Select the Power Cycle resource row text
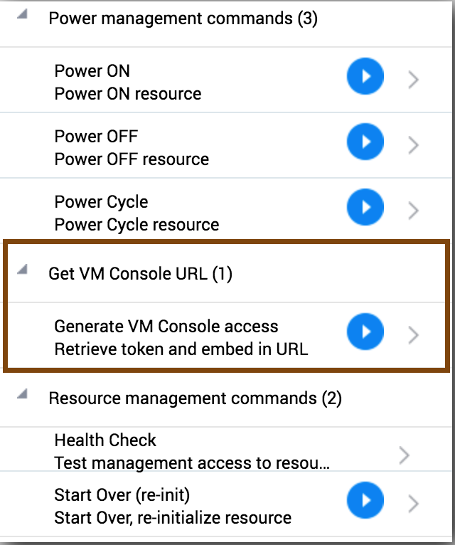This screenshot has width=455, height=545. click(136, 225)
